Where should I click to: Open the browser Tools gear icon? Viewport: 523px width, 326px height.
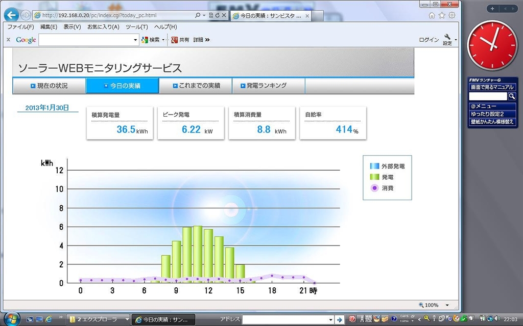452,15
